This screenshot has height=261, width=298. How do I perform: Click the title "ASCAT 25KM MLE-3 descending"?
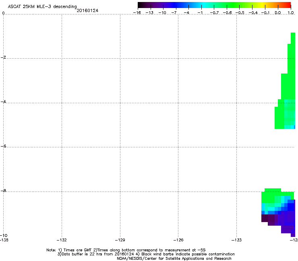42,6
